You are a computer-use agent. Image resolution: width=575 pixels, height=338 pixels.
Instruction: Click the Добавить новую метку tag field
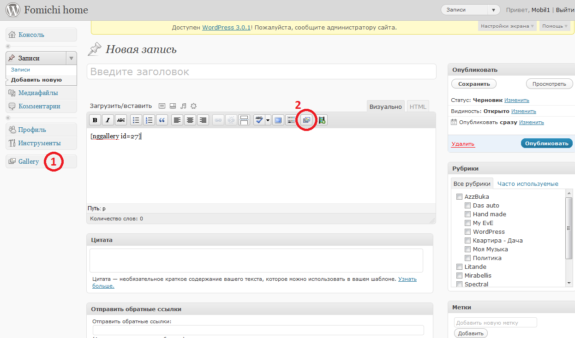(x=496, y=323)
